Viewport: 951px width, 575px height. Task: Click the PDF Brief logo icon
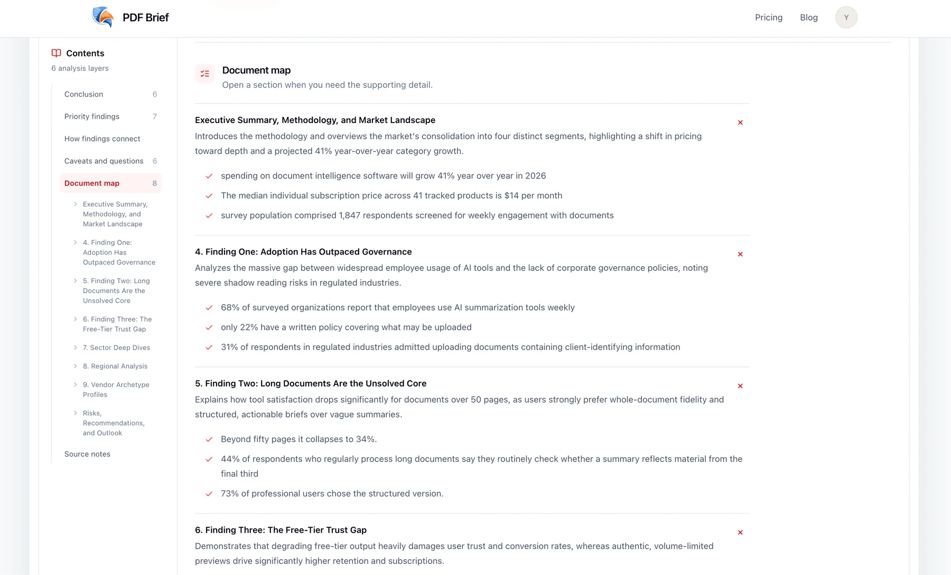tap(103, 17)
